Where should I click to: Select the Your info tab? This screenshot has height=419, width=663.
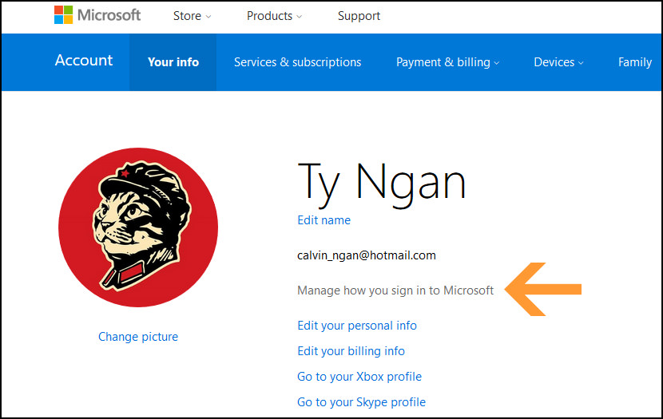pyautogui.click(x=173, y=62)
